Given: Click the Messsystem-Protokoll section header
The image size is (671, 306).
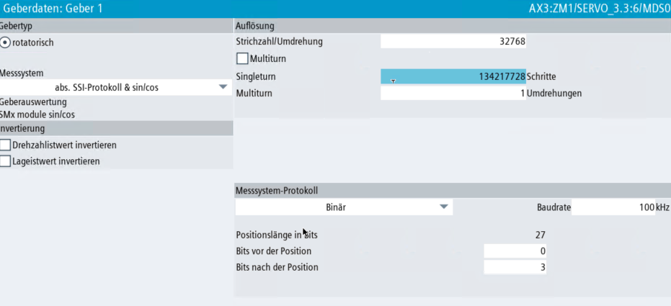Looking at the screenshot, I should coord(277,191).
